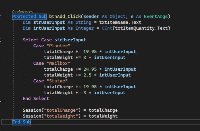Click intUserInput in its Dim declaration
The image size is (200, 131).
(x=49, y=28)
